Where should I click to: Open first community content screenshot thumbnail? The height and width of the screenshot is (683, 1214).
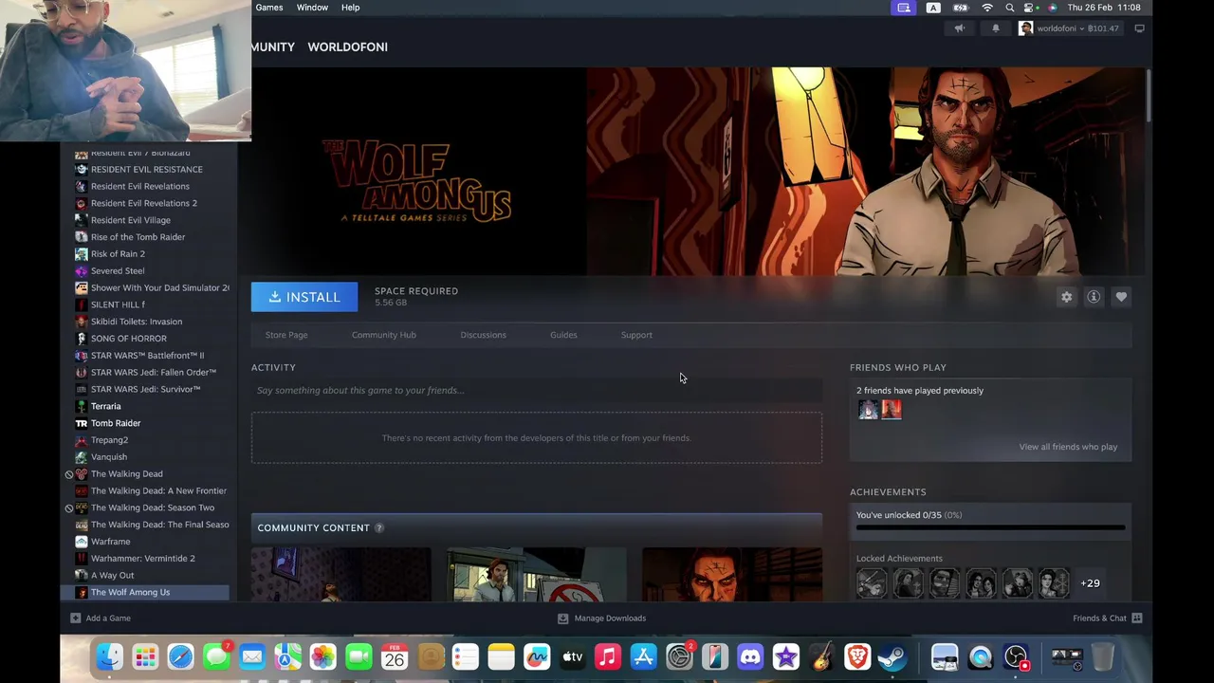point(341,574)
